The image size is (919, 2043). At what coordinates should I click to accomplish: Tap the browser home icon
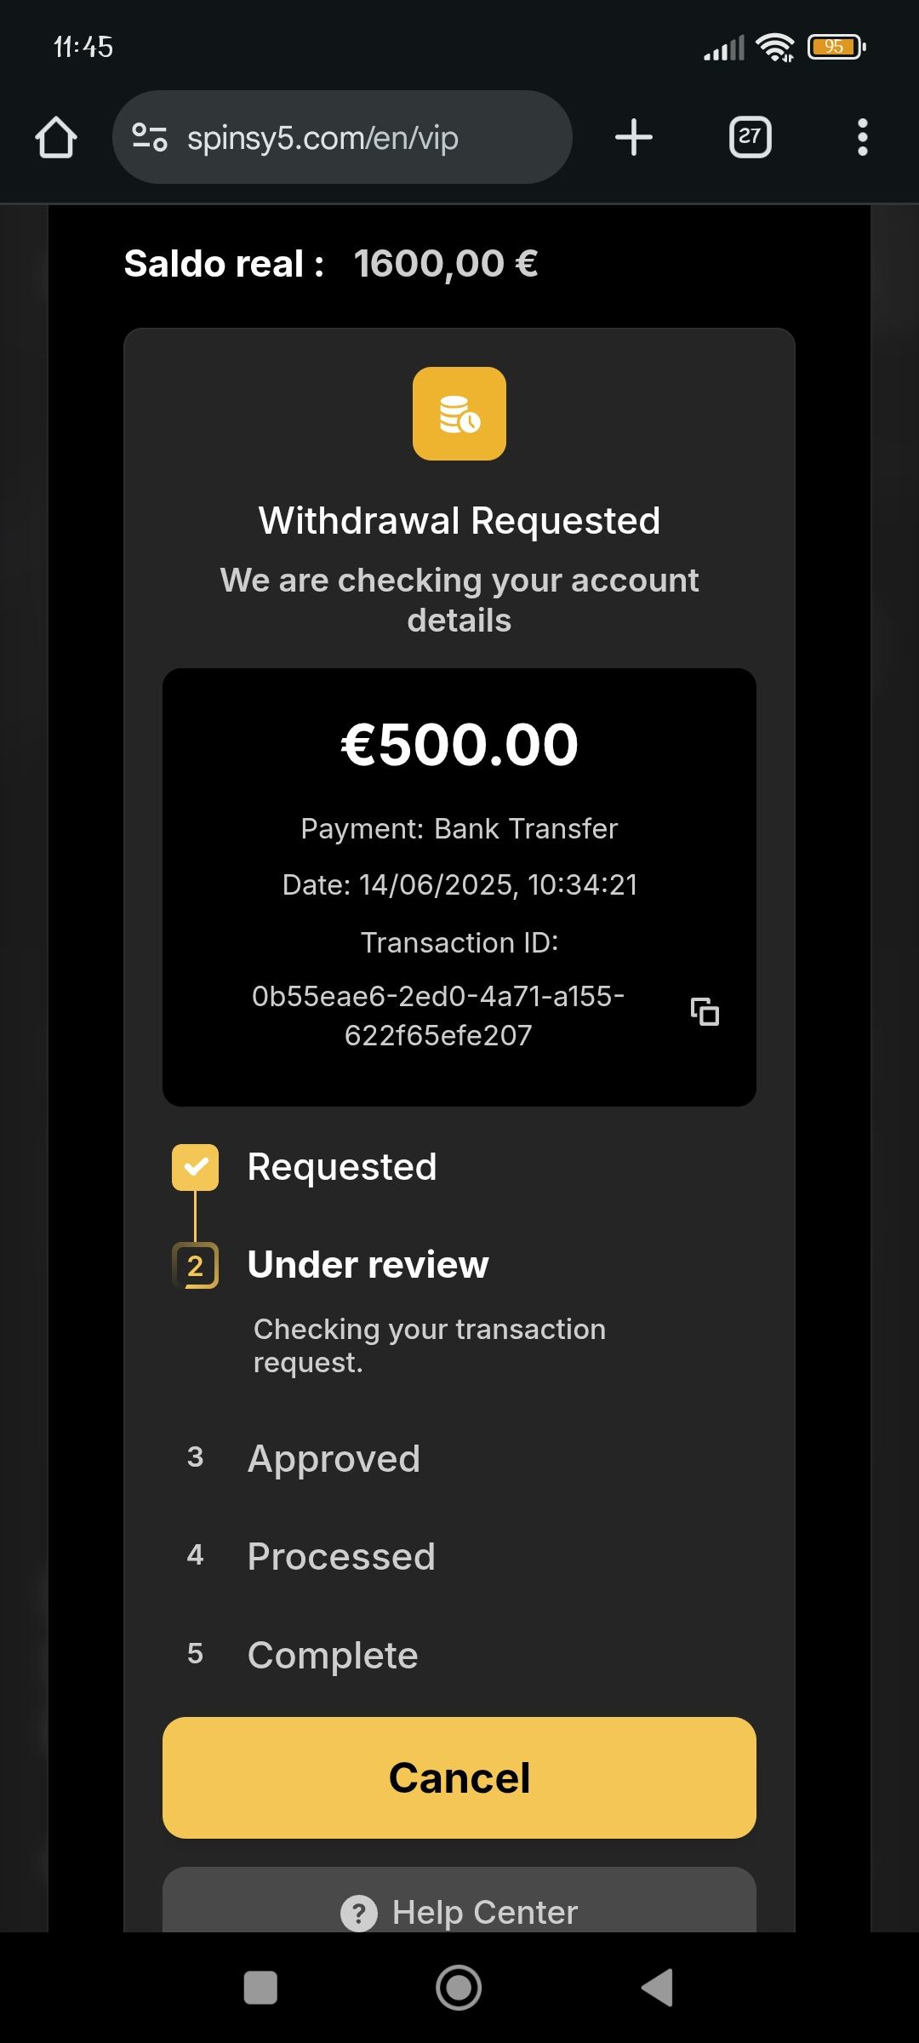click(56, 138)
